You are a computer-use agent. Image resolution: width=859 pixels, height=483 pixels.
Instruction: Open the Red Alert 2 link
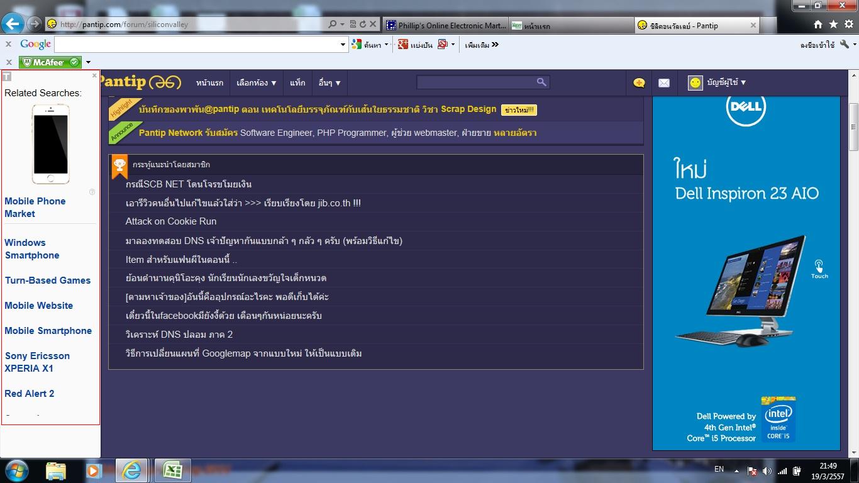coord(30,394)
